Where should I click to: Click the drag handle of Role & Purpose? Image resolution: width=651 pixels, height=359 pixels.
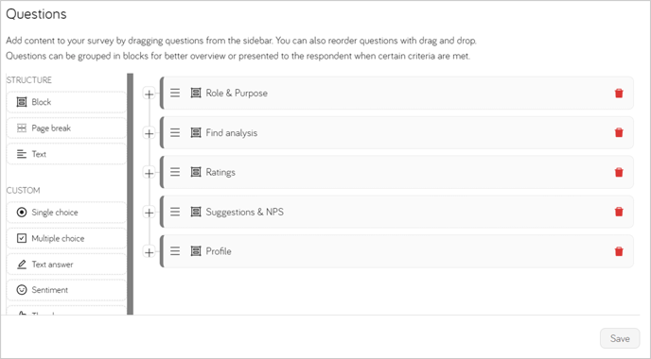(x=175, y=93)
